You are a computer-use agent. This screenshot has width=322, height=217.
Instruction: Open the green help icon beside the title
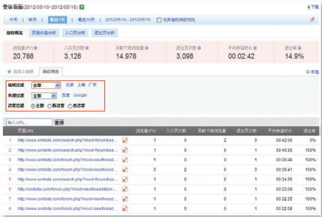pos(82,7)
